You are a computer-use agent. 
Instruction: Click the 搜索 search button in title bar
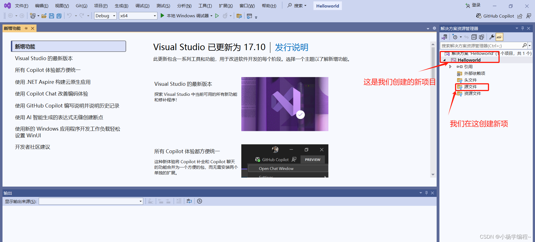pos(297,6)
